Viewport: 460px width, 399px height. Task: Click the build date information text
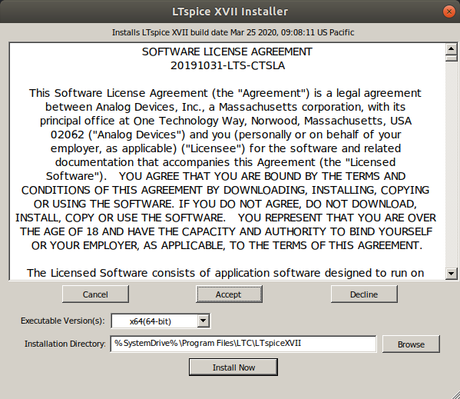(x=233, y=32)
